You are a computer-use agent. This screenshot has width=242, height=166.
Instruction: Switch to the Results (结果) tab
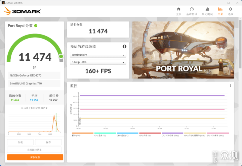220,11
